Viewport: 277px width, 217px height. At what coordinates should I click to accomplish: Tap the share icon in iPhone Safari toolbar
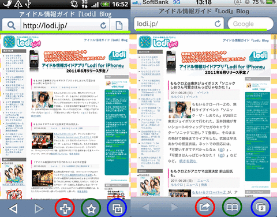(x=205, y=207)
